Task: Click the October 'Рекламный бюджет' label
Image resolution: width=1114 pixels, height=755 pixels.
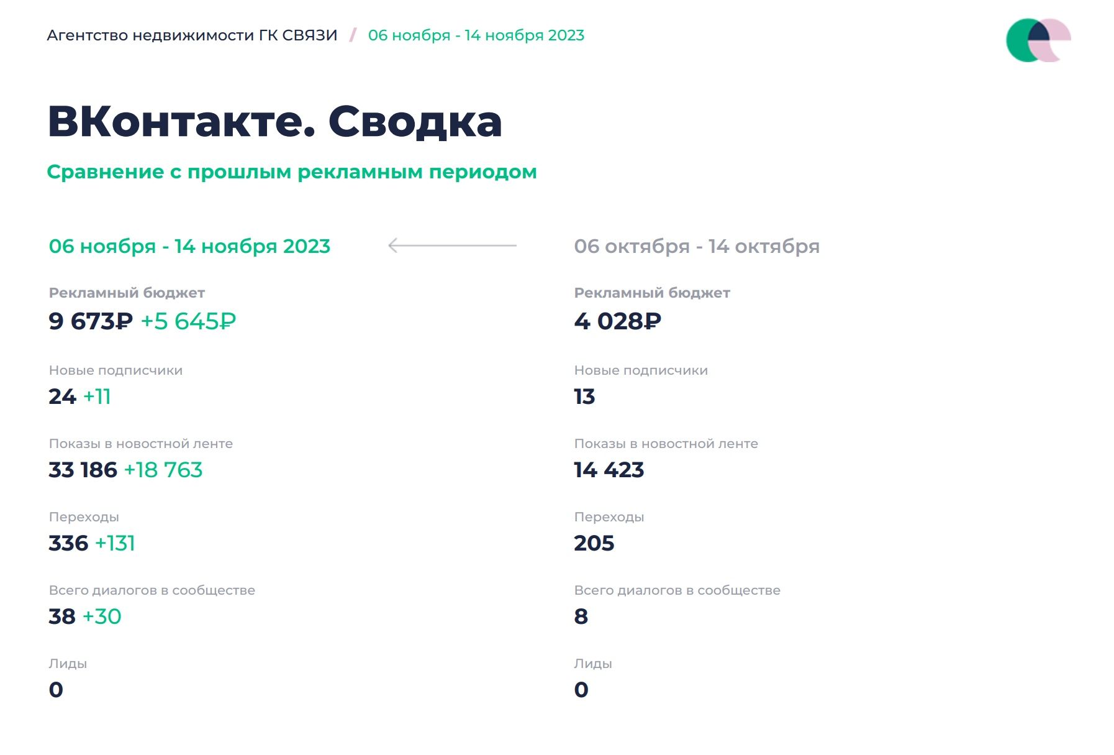Action: point(652,293)
